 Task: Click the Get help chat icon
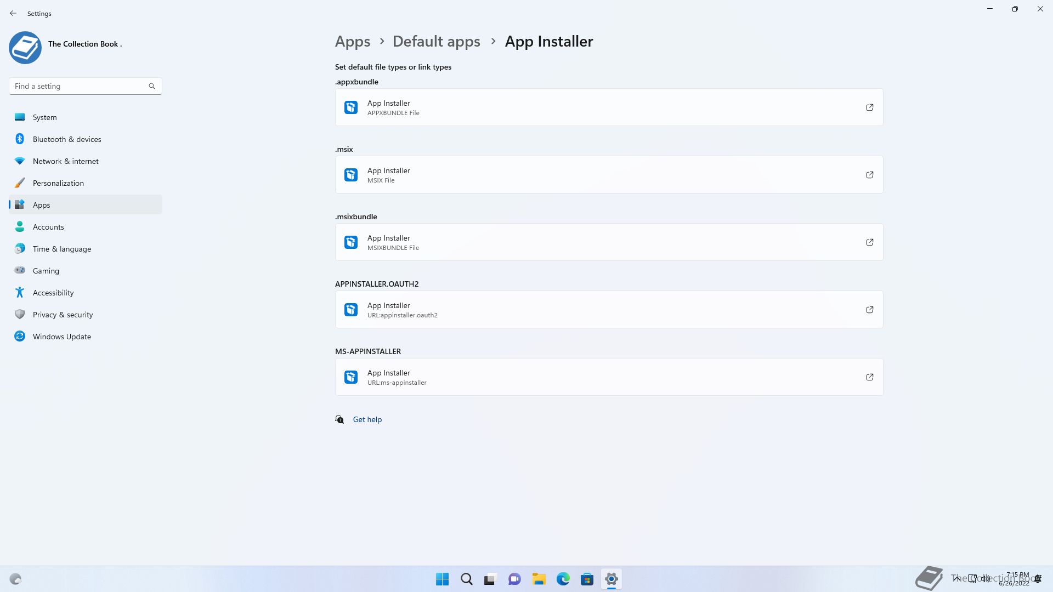(339, 419)
